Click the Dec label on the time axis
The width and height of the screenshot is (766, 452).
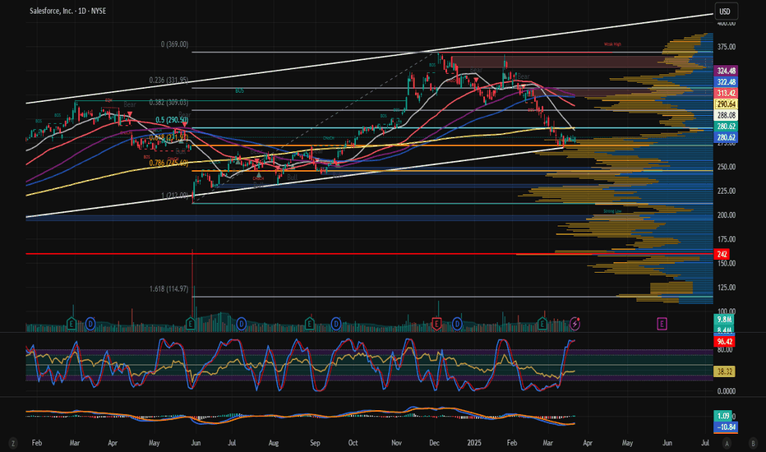pos(434,443)
